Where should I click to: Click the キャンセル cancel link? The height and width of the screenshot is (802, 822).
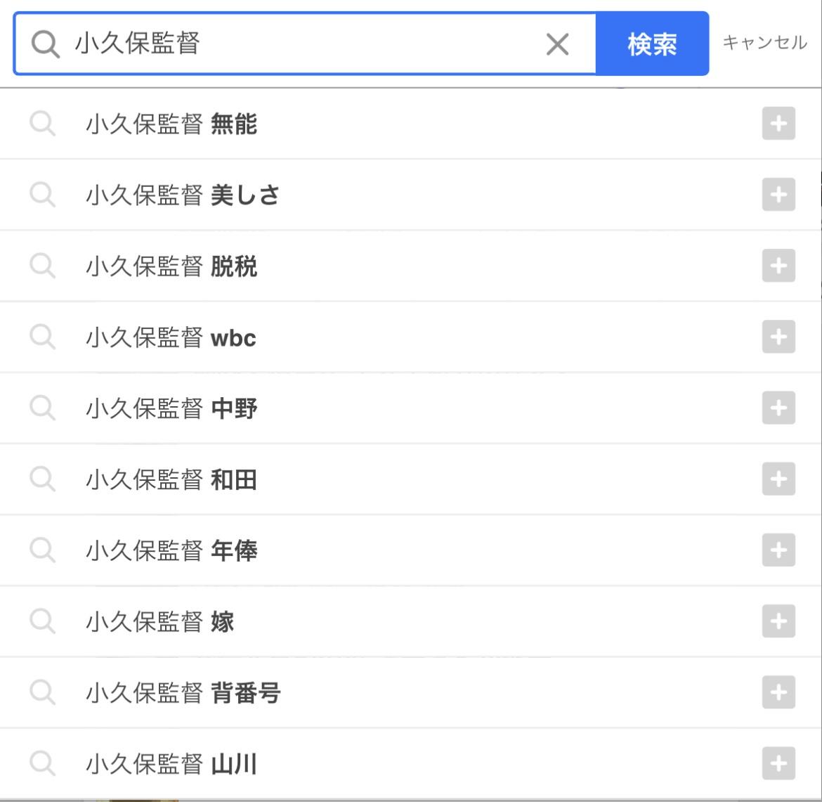pos(764,43)
